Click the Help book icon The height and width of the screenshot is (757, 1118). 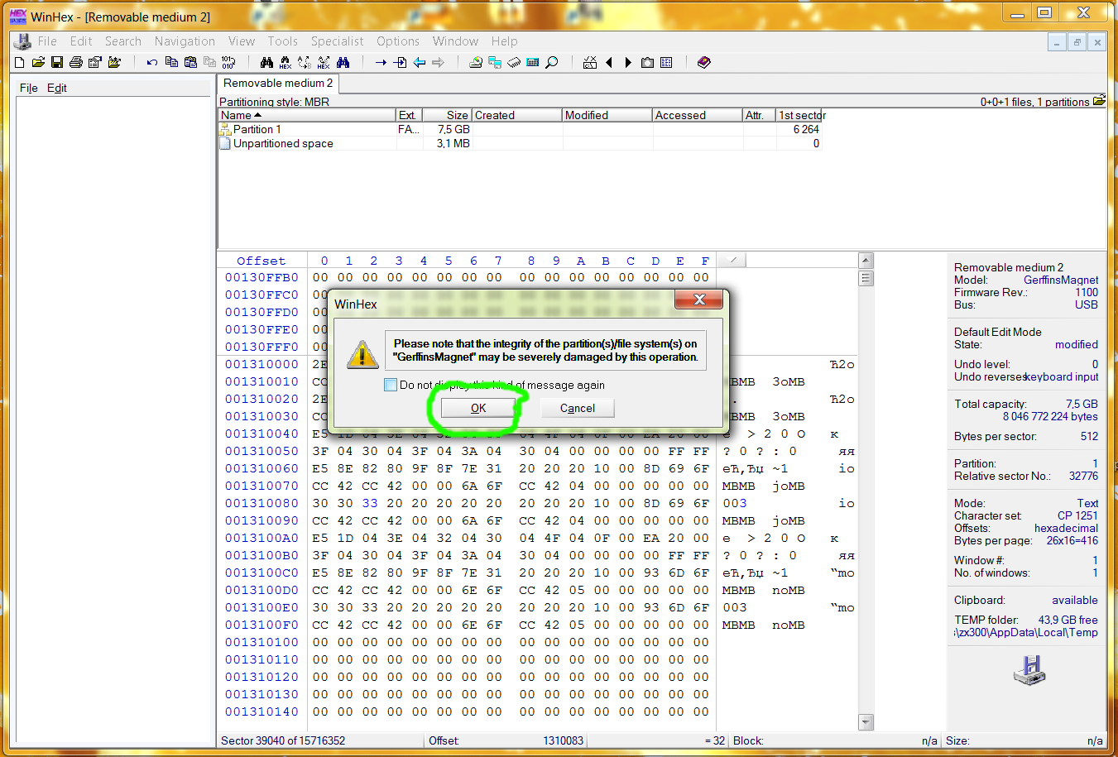pyautogui.click(x=703, y=62)
